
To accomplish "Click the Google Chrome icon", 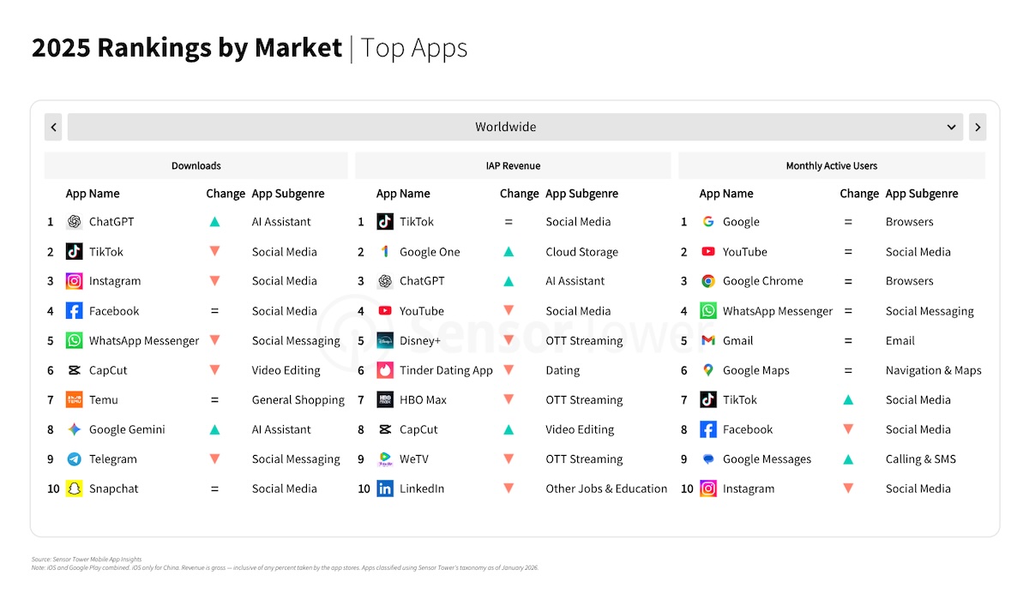I will (x=708, y=281).
